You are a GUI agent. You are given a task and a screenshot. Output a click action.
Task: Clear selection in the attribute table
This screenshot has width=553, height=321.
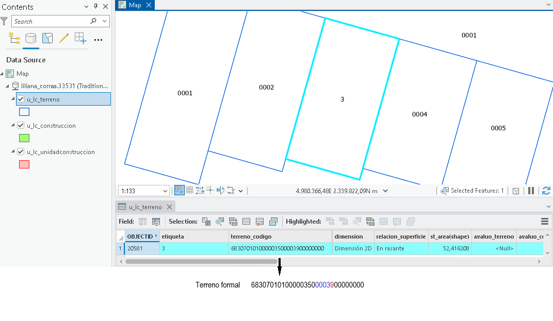pos(259,222)
